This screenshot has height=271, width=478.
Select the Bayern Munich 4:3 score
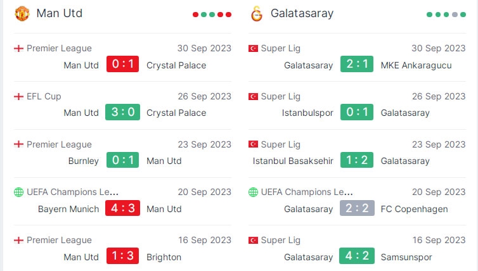pyautogui.click(x=122, y=208)
